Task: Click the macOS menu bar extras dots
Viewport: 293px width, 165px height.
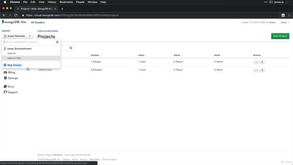Action: tap(266, 2)
